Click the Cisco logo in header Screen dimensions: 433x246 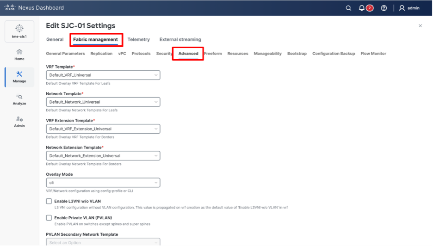[x=10, y=8]
